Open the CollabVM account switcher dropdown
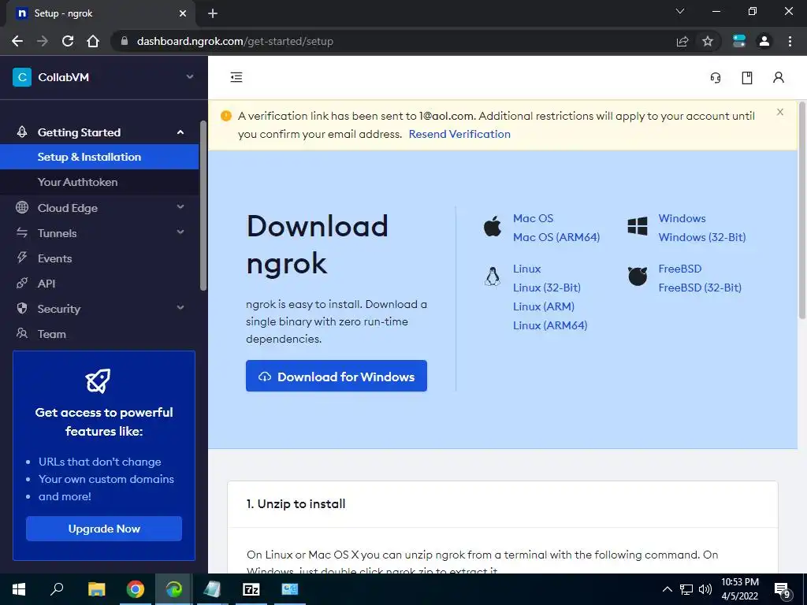Viewport: 807px width, 605px height. pyautogui.click(x=189, y=76)
